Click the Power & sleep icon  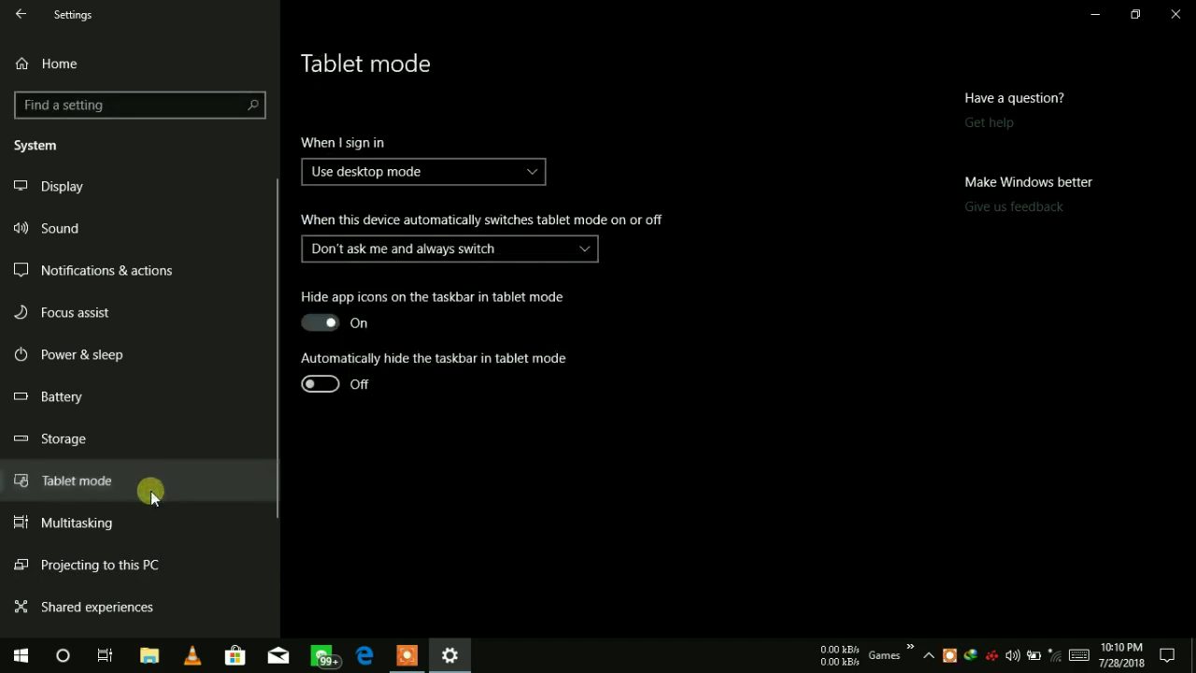click(x=21, y=354)
